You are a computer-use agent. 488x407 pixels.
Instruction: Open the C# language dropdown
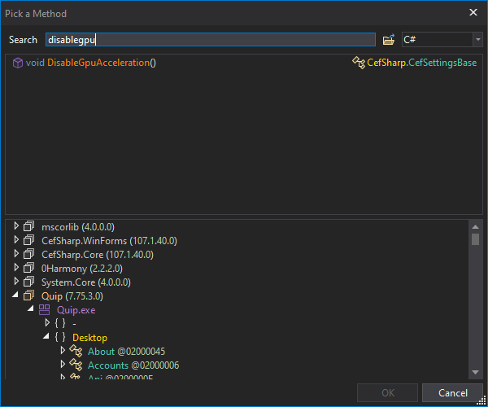pyautogui.click(x=477, y=40)
